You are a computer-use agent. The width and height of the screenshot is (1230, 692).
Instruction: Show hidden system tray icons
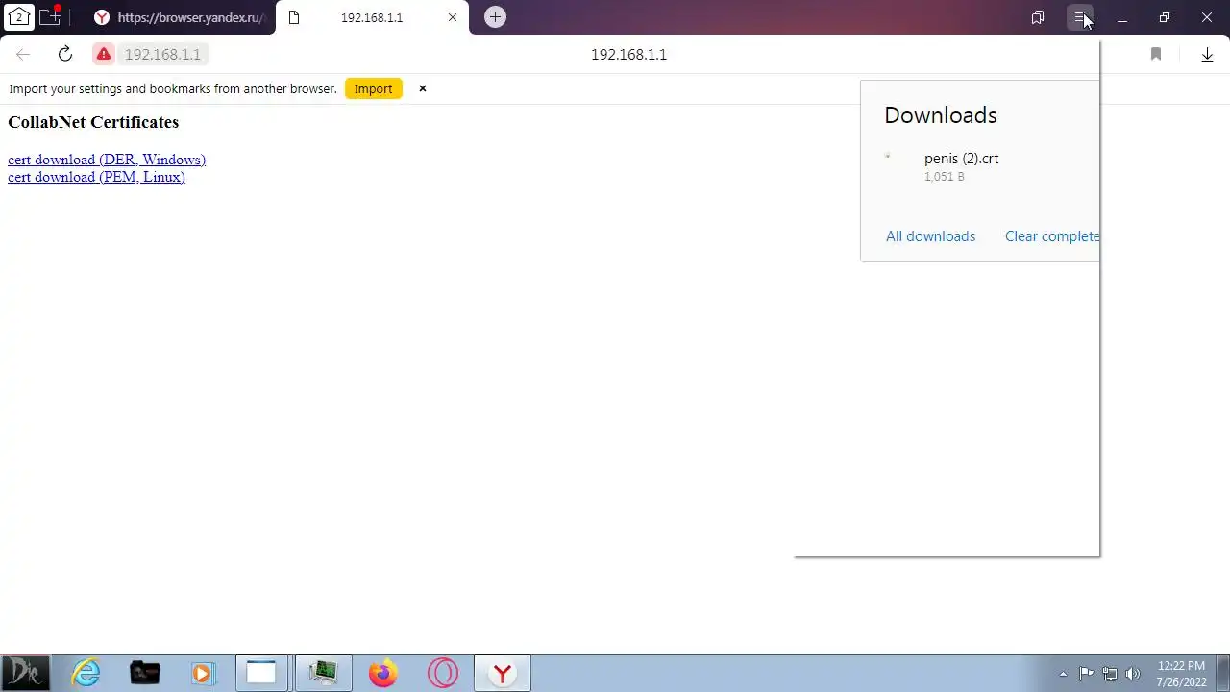pos(1063,674)
